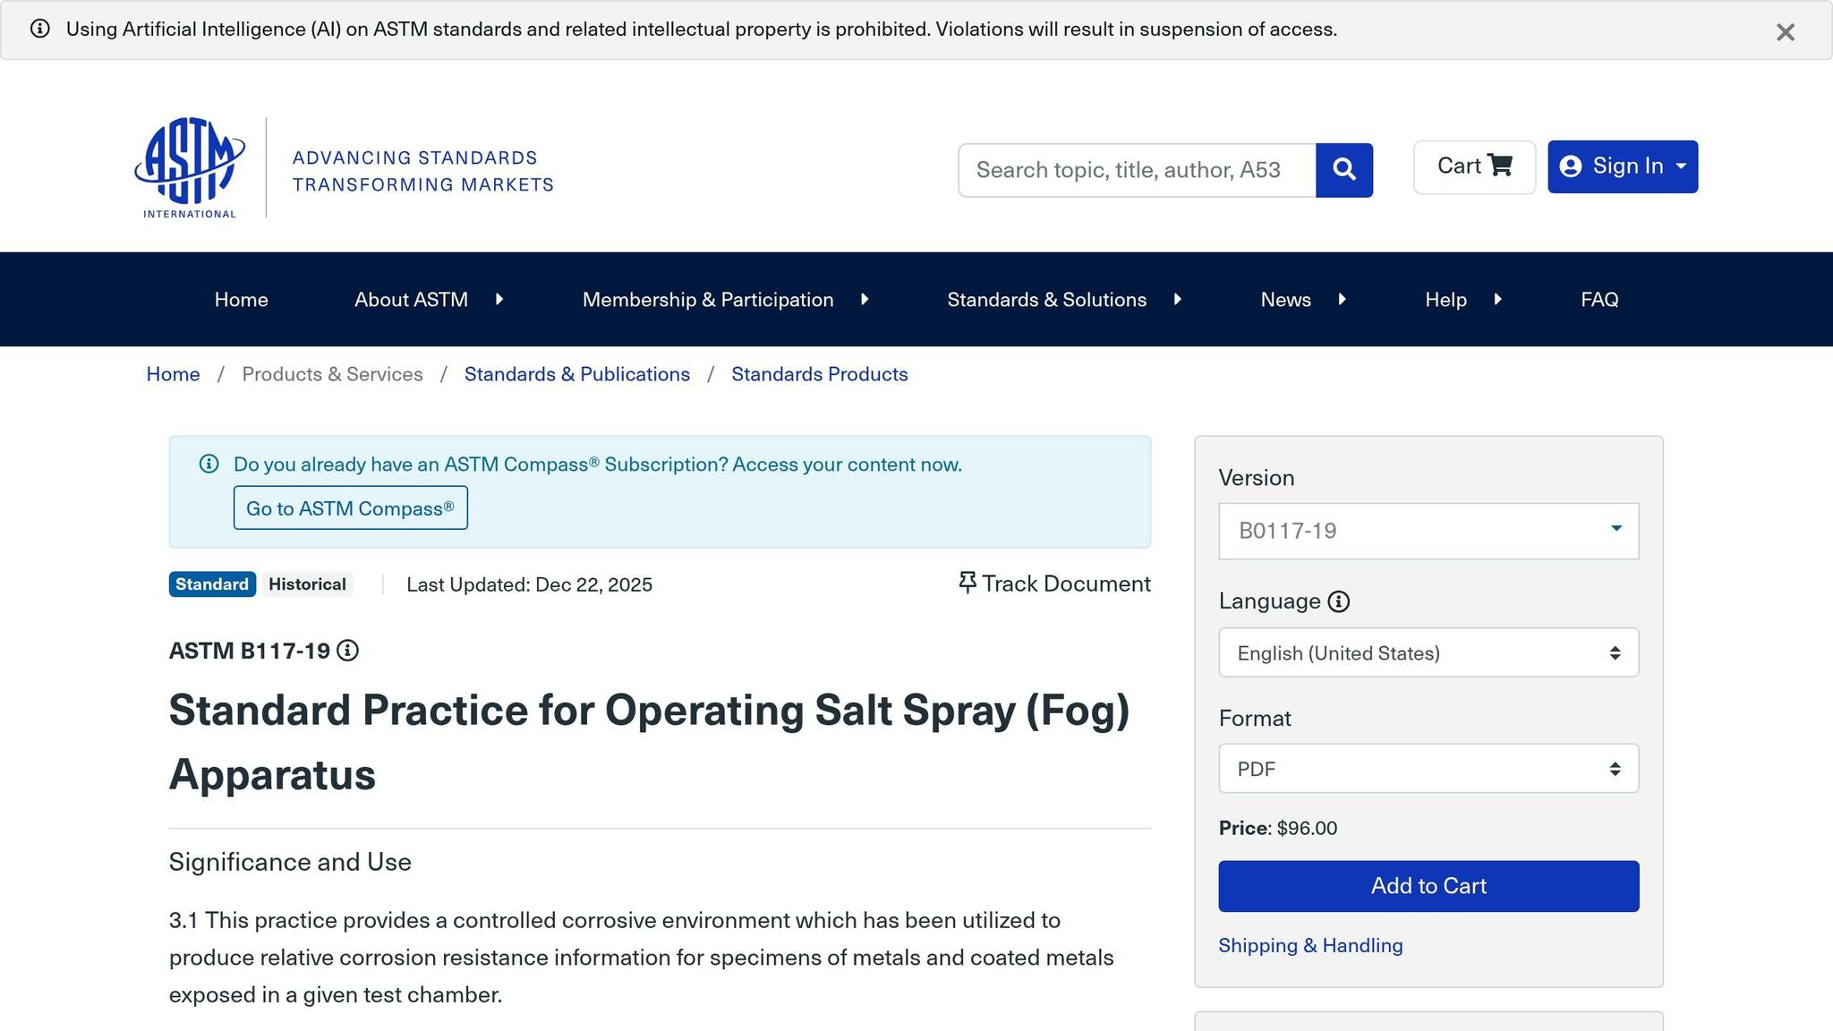Viewport: 1833px width, 1031px height.
Task: Open the Home navigation item
Action: point(241,300)
